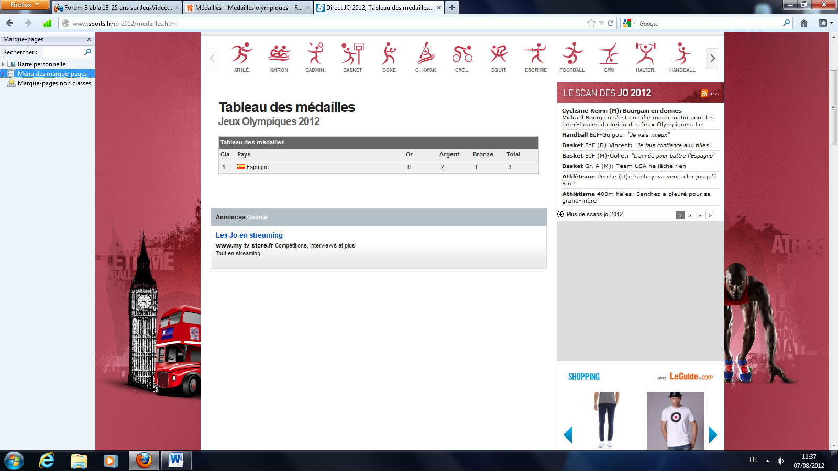Screen dimensions: 838x471
Task: Select the Direct JO 2012 tab
Action: tap(379, 7)
